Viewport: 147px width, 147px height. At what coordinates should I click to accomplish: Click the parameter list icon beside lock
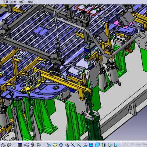tap(39, 145)
